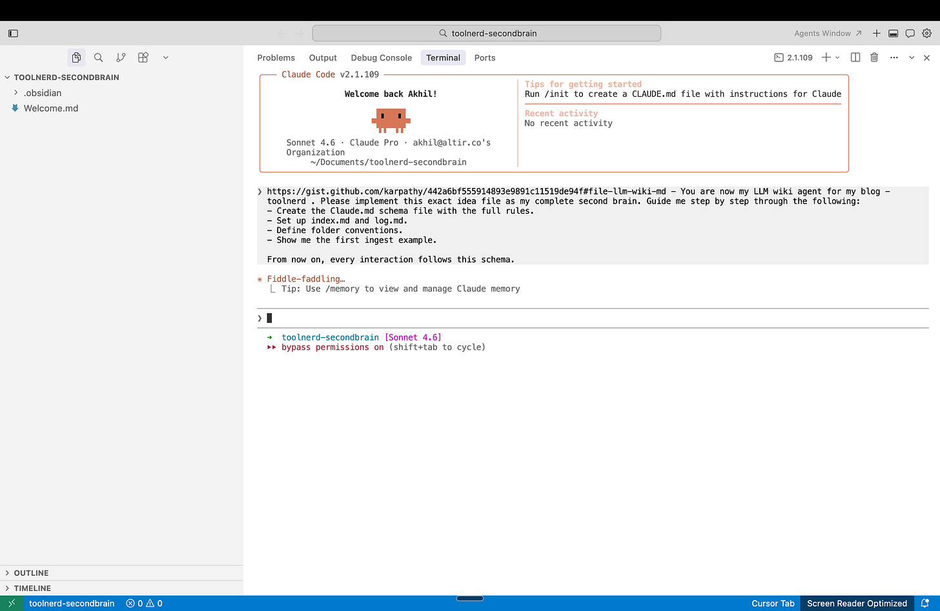The width and height of the screenshot is (940, 611).
Task: Kill the terminal using the trash icon
Action: (x=874, y=57)
